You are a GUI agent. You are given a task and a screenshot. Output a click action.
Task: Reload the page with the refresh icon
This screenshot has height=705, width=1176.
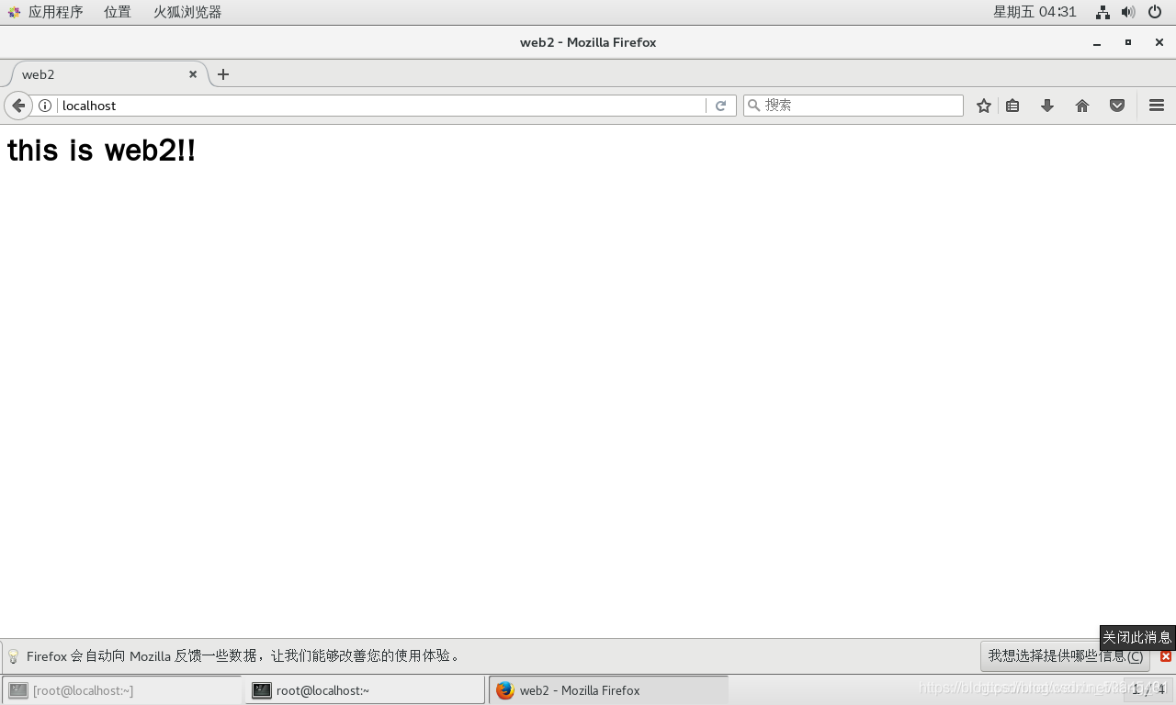721,106
